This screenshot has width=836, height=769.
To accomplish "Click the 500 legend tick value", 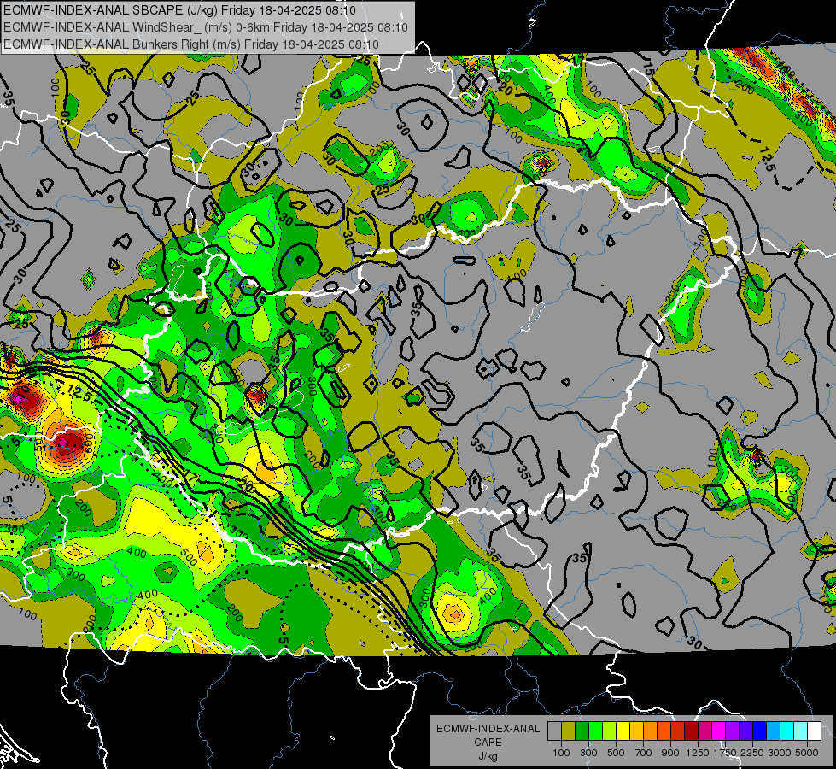I will click(616, 753).
